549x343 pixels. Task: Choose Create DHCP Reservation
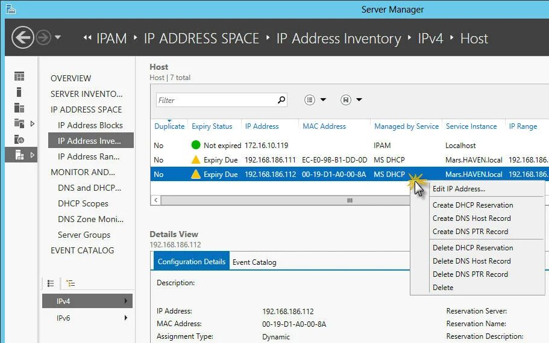pyautogui.click(x=472, y=205)
